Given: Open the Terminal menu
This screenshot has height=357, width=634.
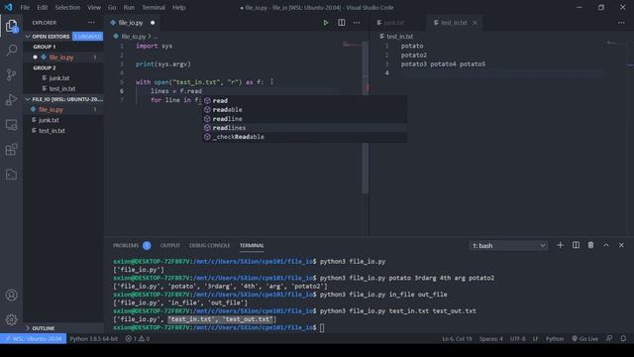Looking at the screenshot, I should coord(154,7).
